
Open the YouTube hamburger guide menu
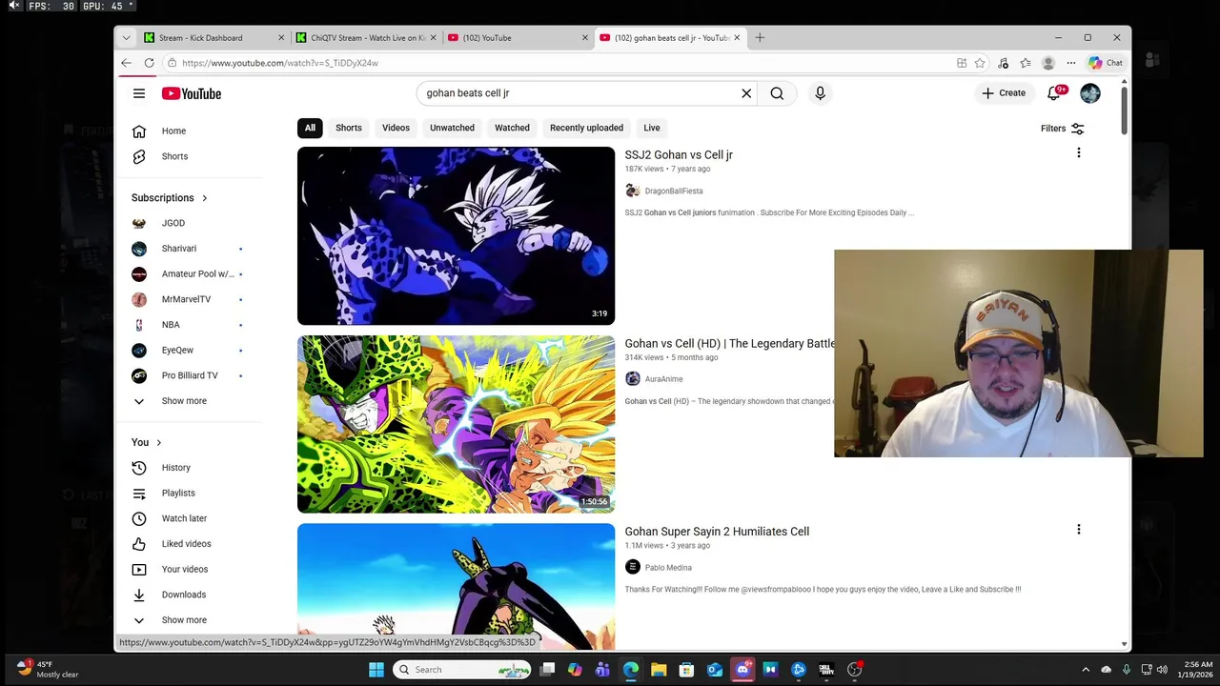click(x=139, y=93)
